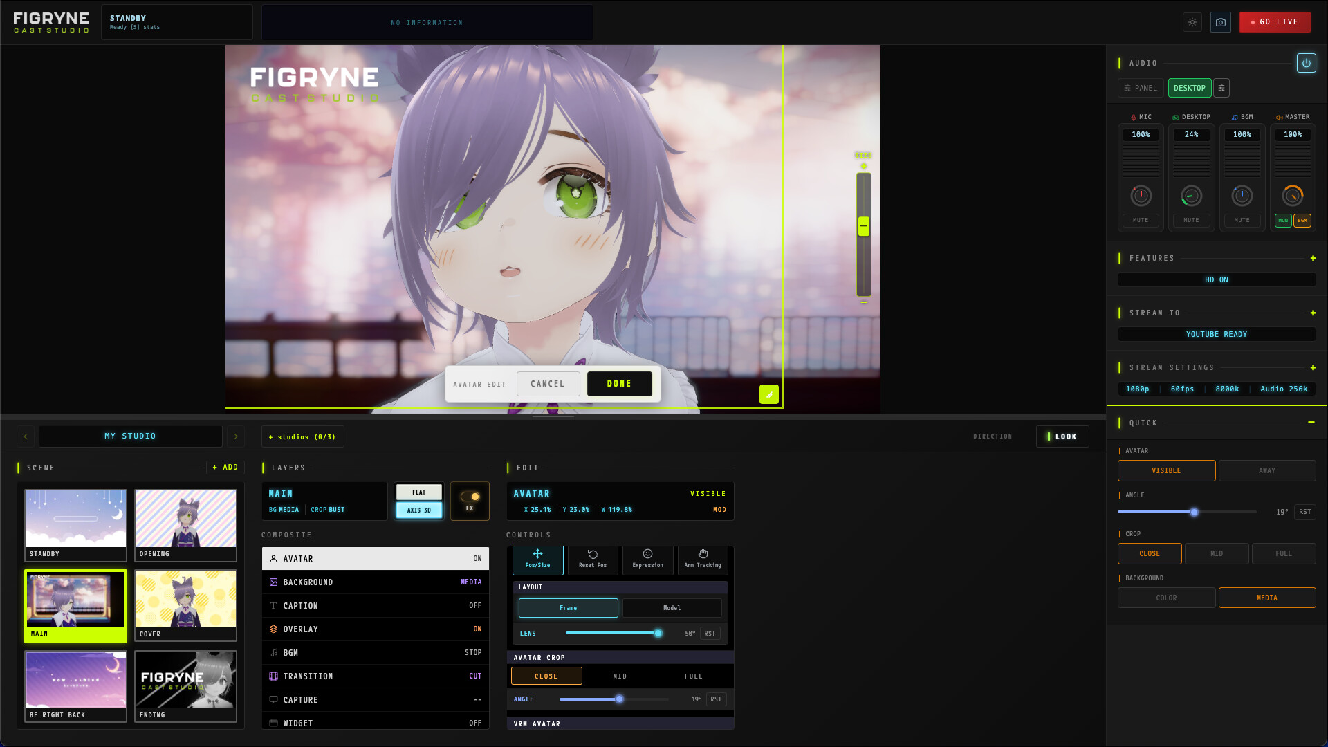The width and height of the screenshot is (1328, 747).
Task: Open the Expression control
Action: pyautogui.click(x=648, y=560)
